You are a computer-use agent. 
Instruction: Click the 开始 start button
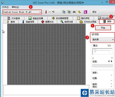coord(103,28)
